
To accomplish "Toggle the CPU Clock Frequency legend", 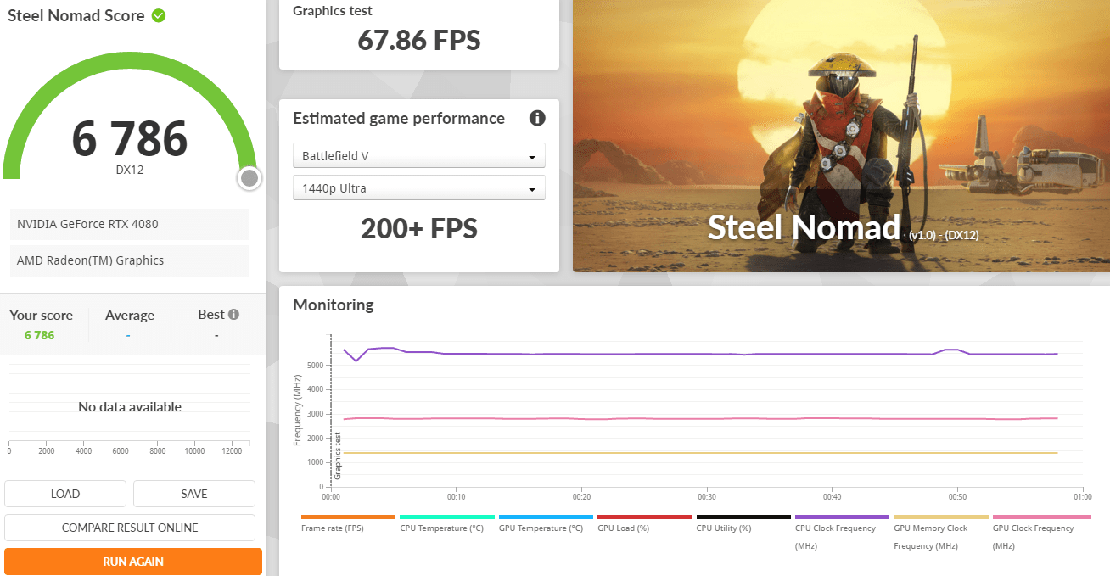I will click(x=842, y=531).
